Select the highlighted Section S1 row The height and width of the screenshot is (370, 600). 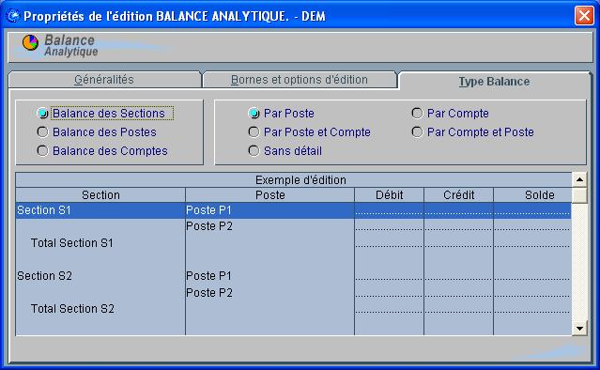pos(294,210)
